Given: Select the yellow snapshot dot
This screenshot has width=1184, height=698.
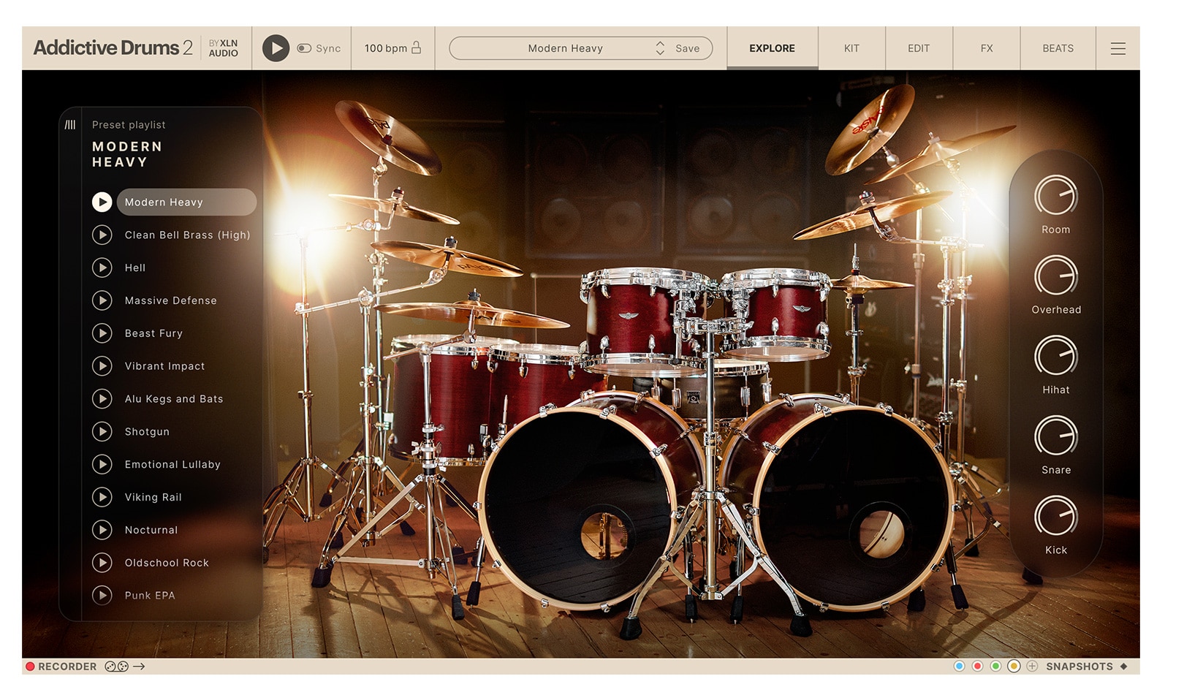Looking at the screenshot, I should (x=1014, y=666).
